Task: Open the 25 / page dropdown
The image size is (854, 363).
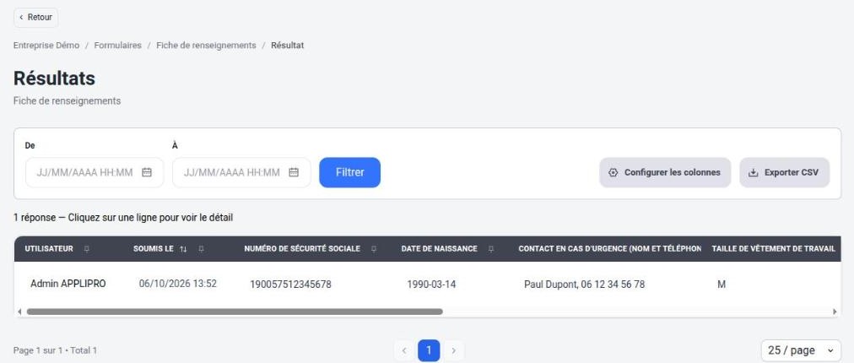Action: (x=801, y=350)
